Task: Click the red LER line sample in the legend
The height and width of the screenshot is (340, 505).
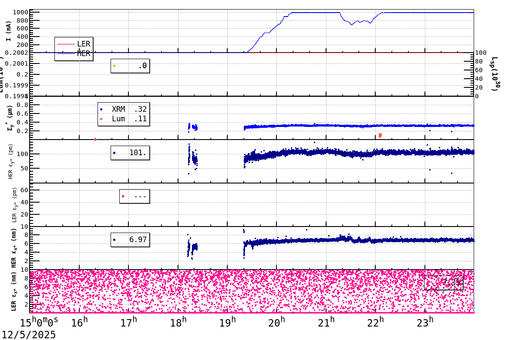Action: [x=65, y=44]
